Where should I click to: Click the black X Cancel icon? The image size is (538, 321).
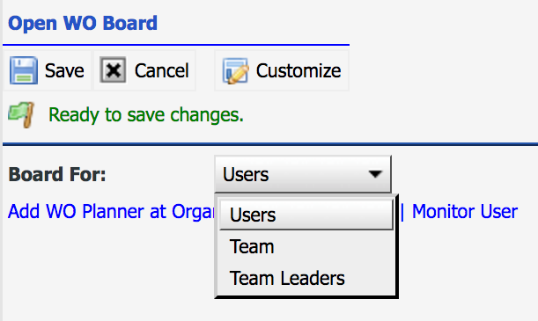pyautogui.click(x=113, y=69)
